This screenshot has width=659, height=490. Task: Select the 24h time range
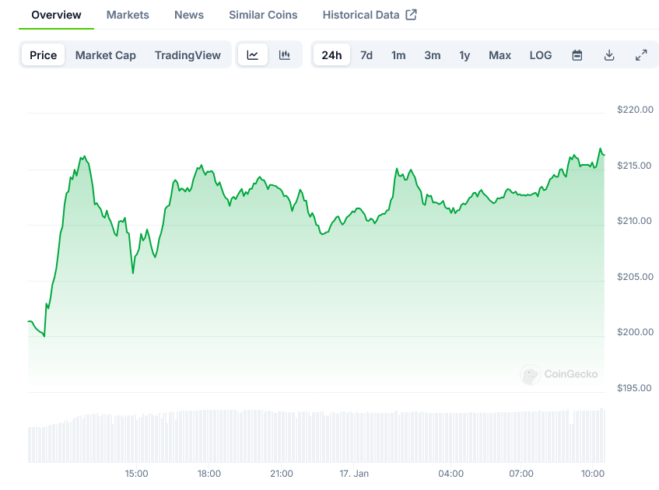[x=331, y=55]
